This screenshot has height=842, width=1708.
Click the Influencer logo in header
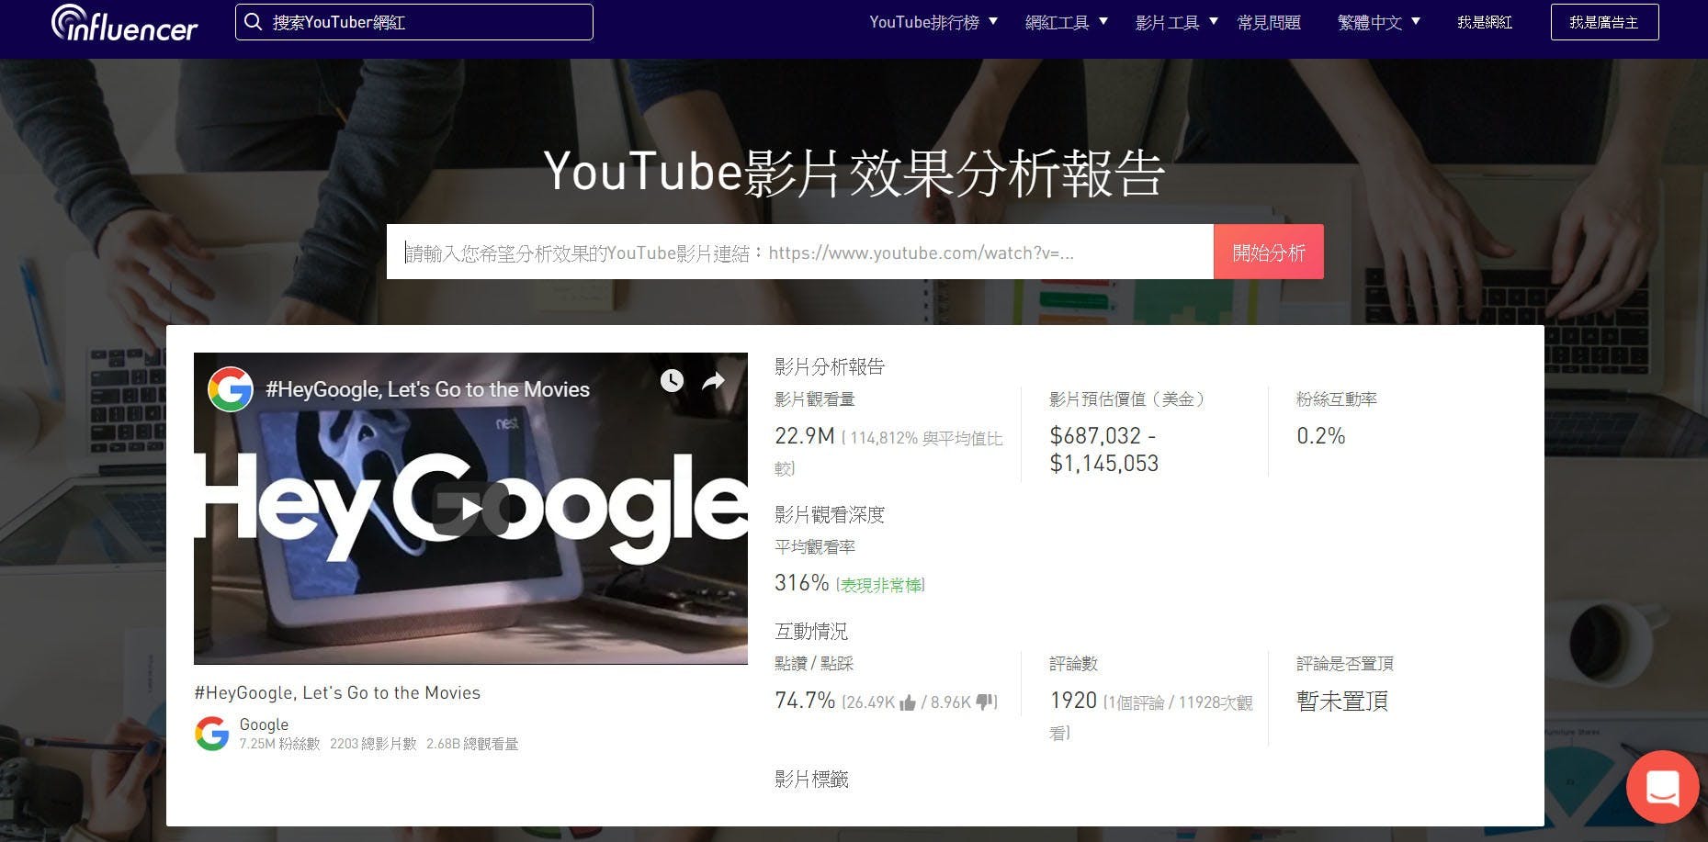pos(124,22)
